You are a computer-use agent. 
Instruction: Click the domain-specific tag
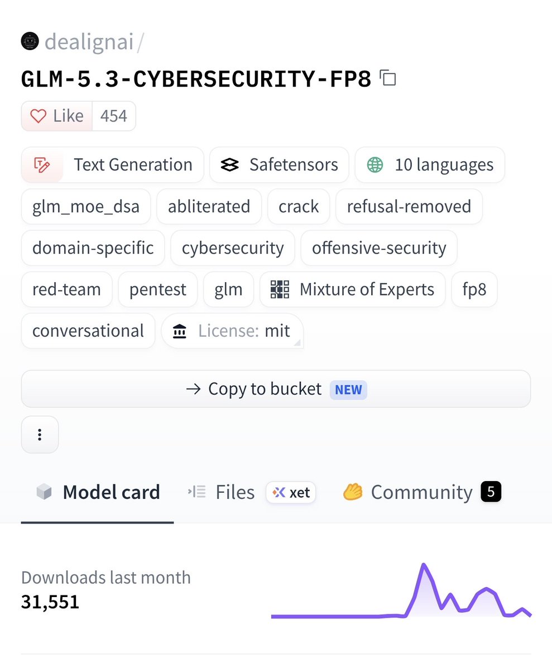pos(93,248)
